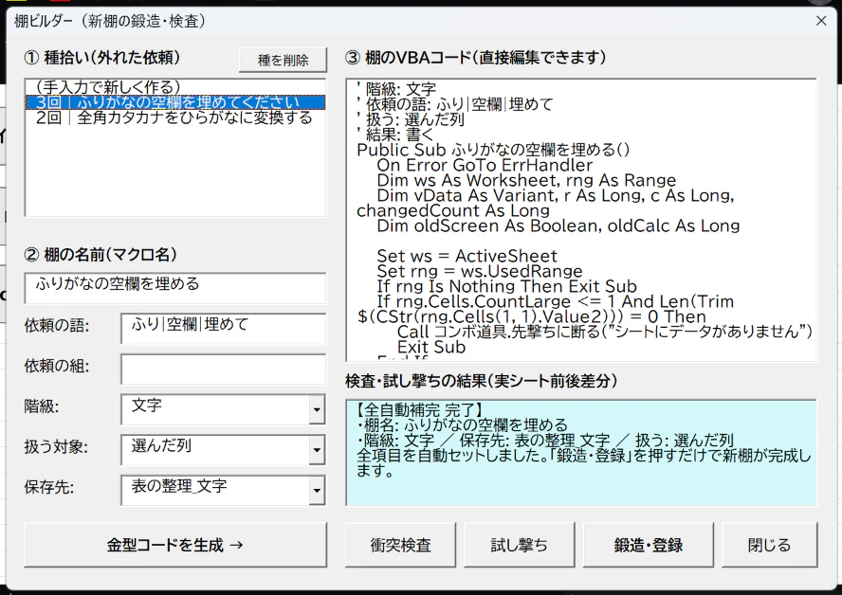Click inside the VBA code editor area
This screenshot has width=842, height=595.
[x=581, y=220]
